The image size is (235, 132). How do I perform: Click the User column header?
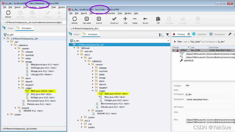199,47
